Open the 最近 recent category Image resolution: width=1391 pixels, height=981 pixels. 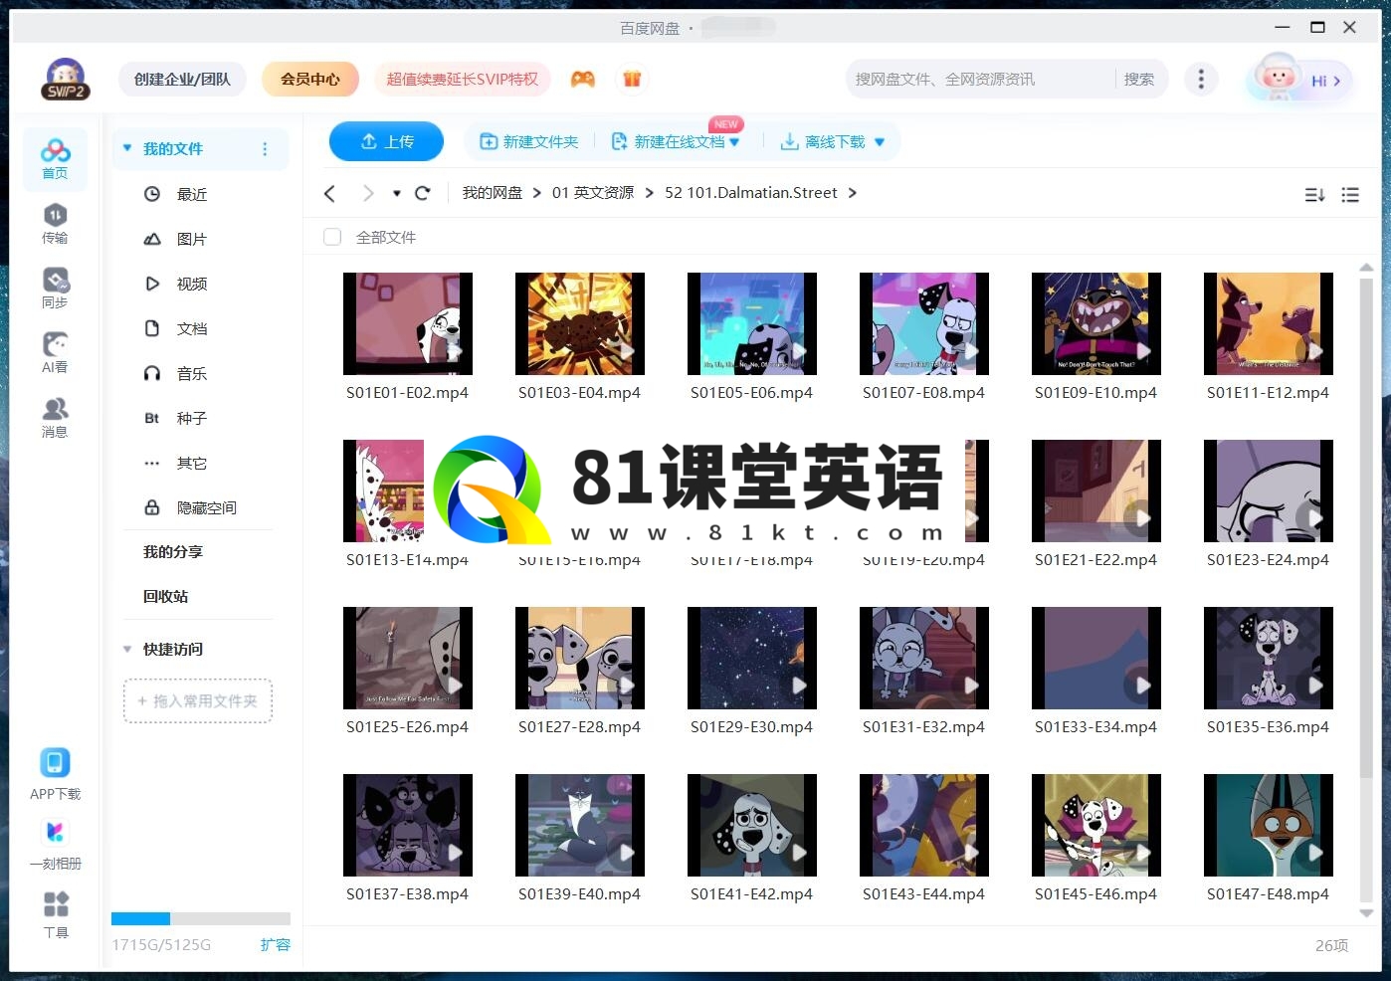click(192, 194)
